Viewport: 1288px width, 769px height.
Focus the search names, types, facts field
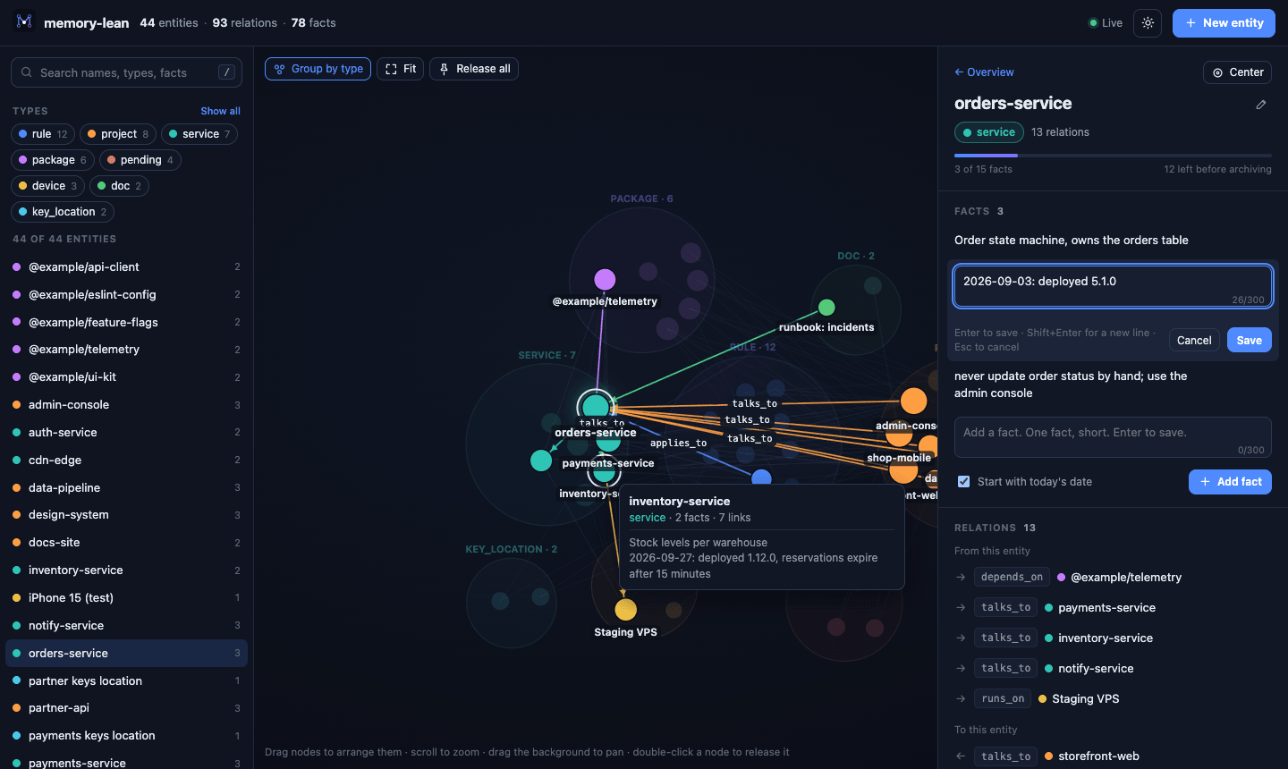pos(126,72)
